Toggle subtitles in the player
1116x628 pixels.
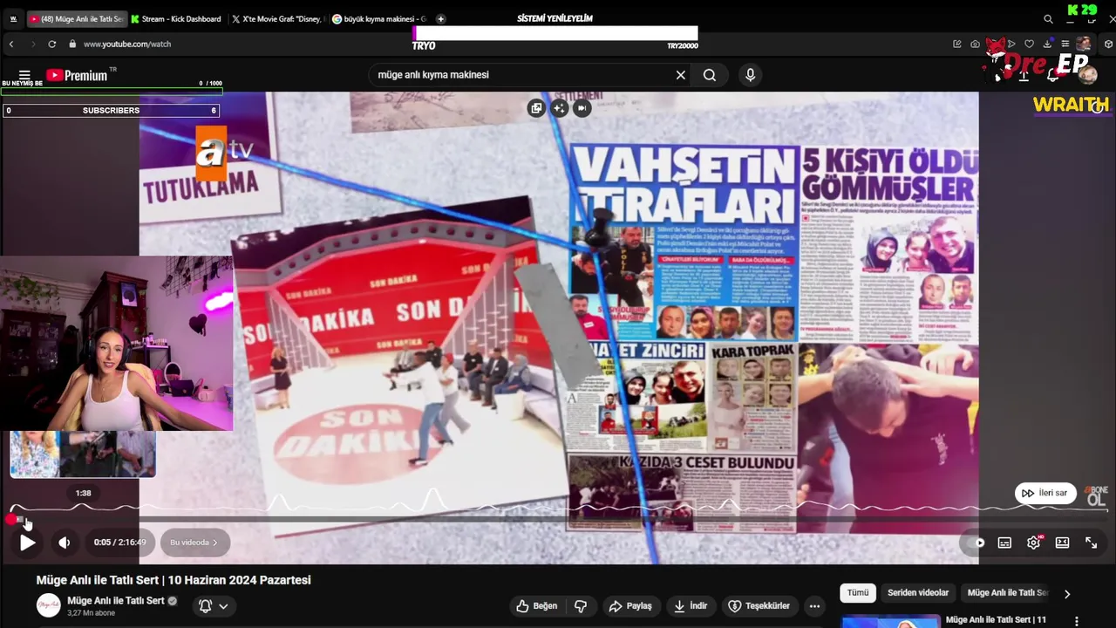click(x=1004, y=543)
